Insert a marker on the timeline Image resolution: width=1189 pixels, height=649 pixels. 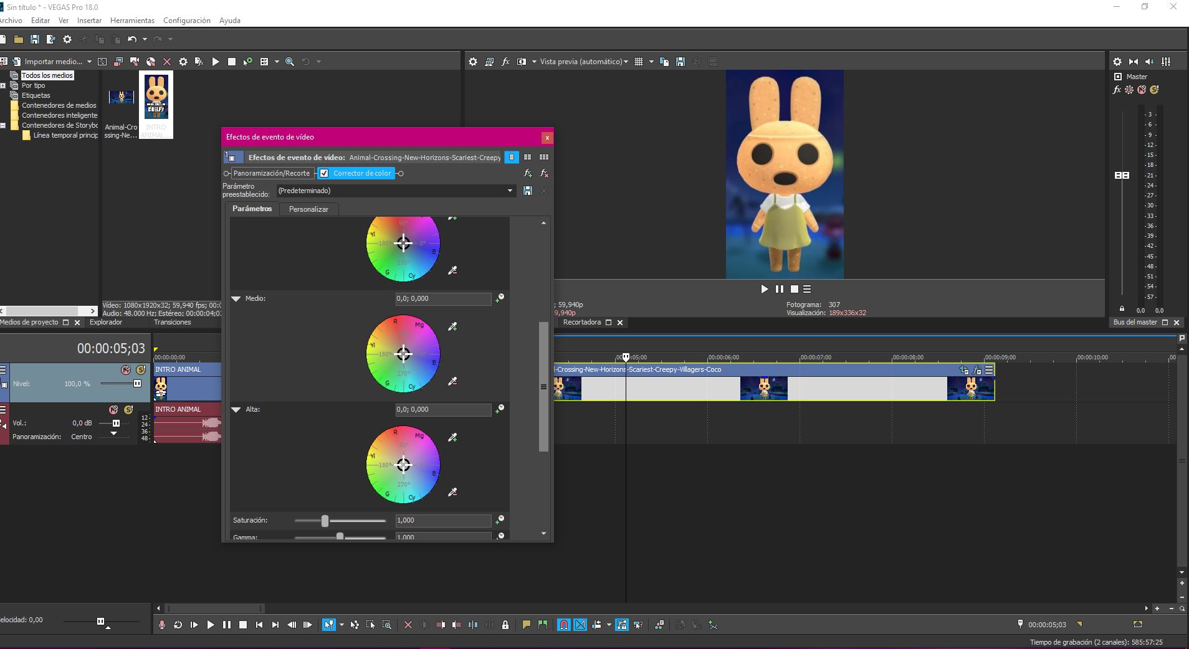click(x=527, y=625)
